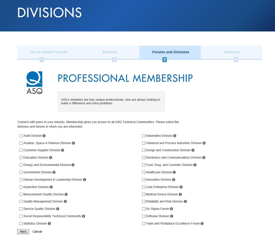This screenshot has width=275, height=238.
Task: Click Software Division info icon
Action: click(171, 216)
